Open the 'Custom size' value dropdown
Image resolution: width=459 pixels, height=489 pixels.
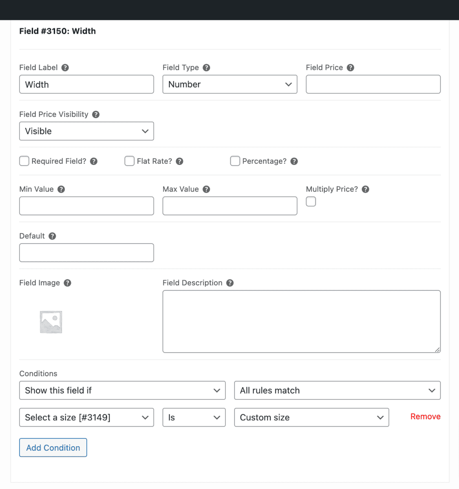pos(312,417)
